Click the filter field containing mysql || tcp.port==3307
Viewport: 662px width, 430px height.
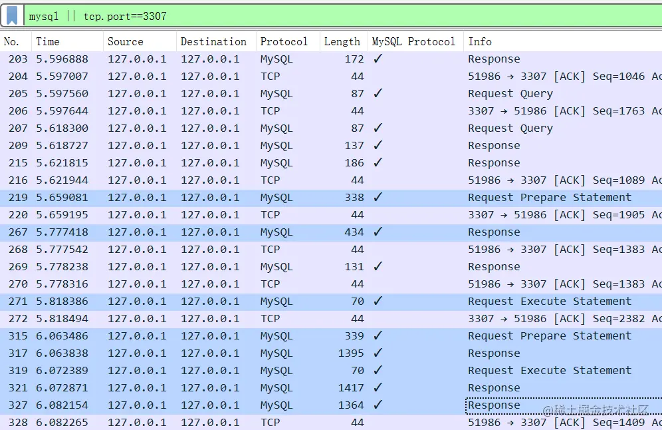[343, 16]
